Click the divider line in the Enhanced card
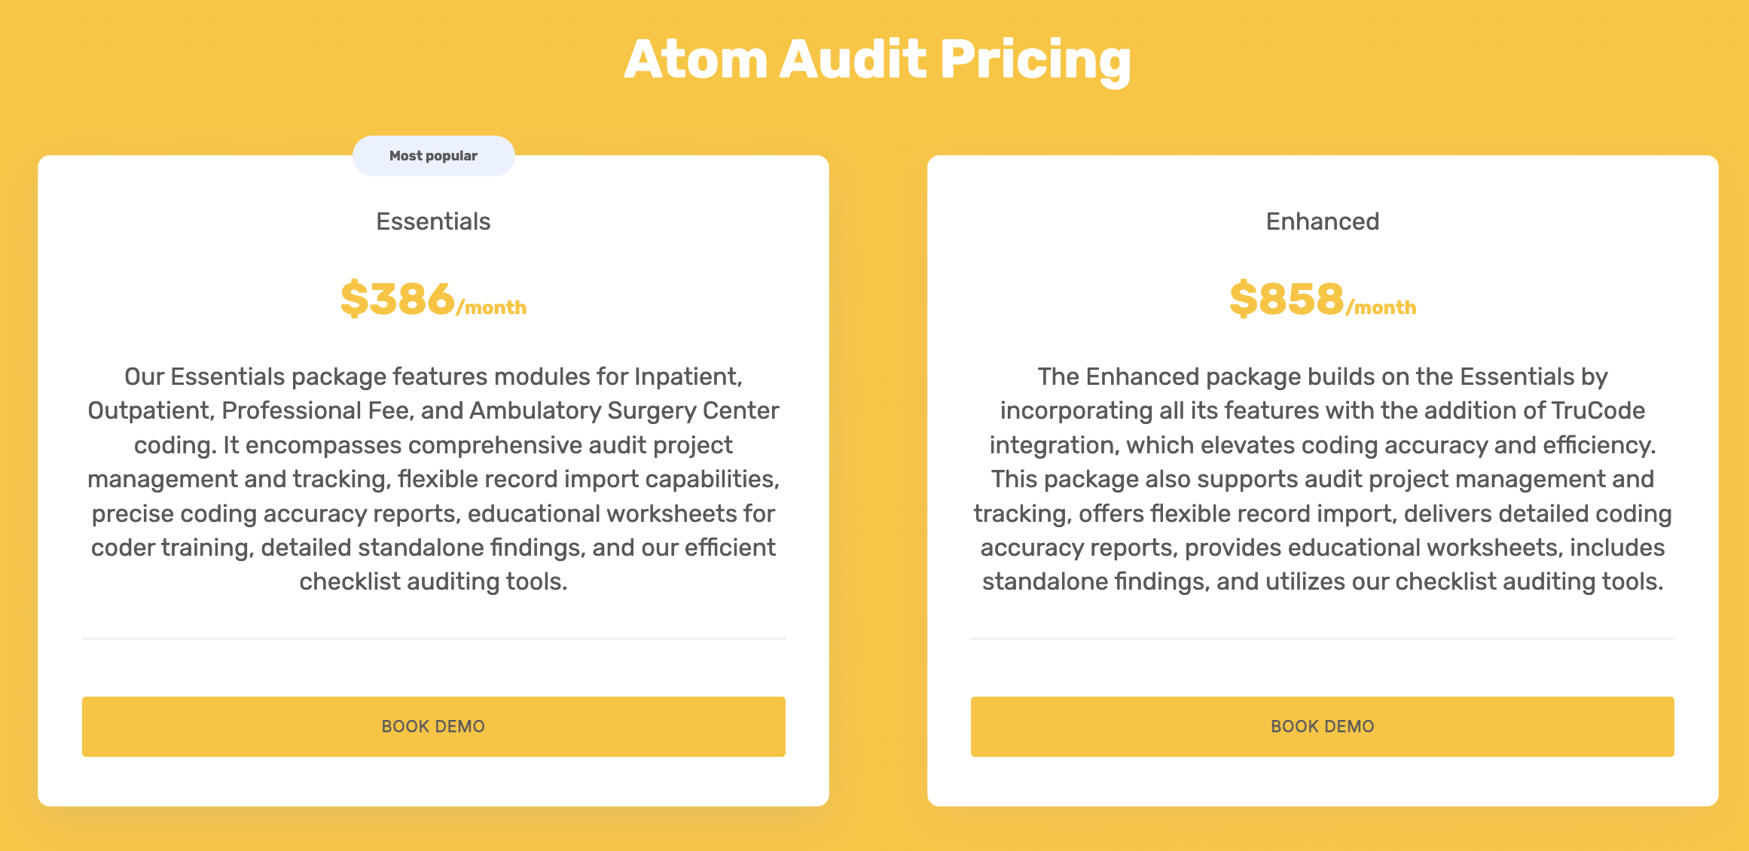Screen dimensions: 1749x851 (1322, 639)
